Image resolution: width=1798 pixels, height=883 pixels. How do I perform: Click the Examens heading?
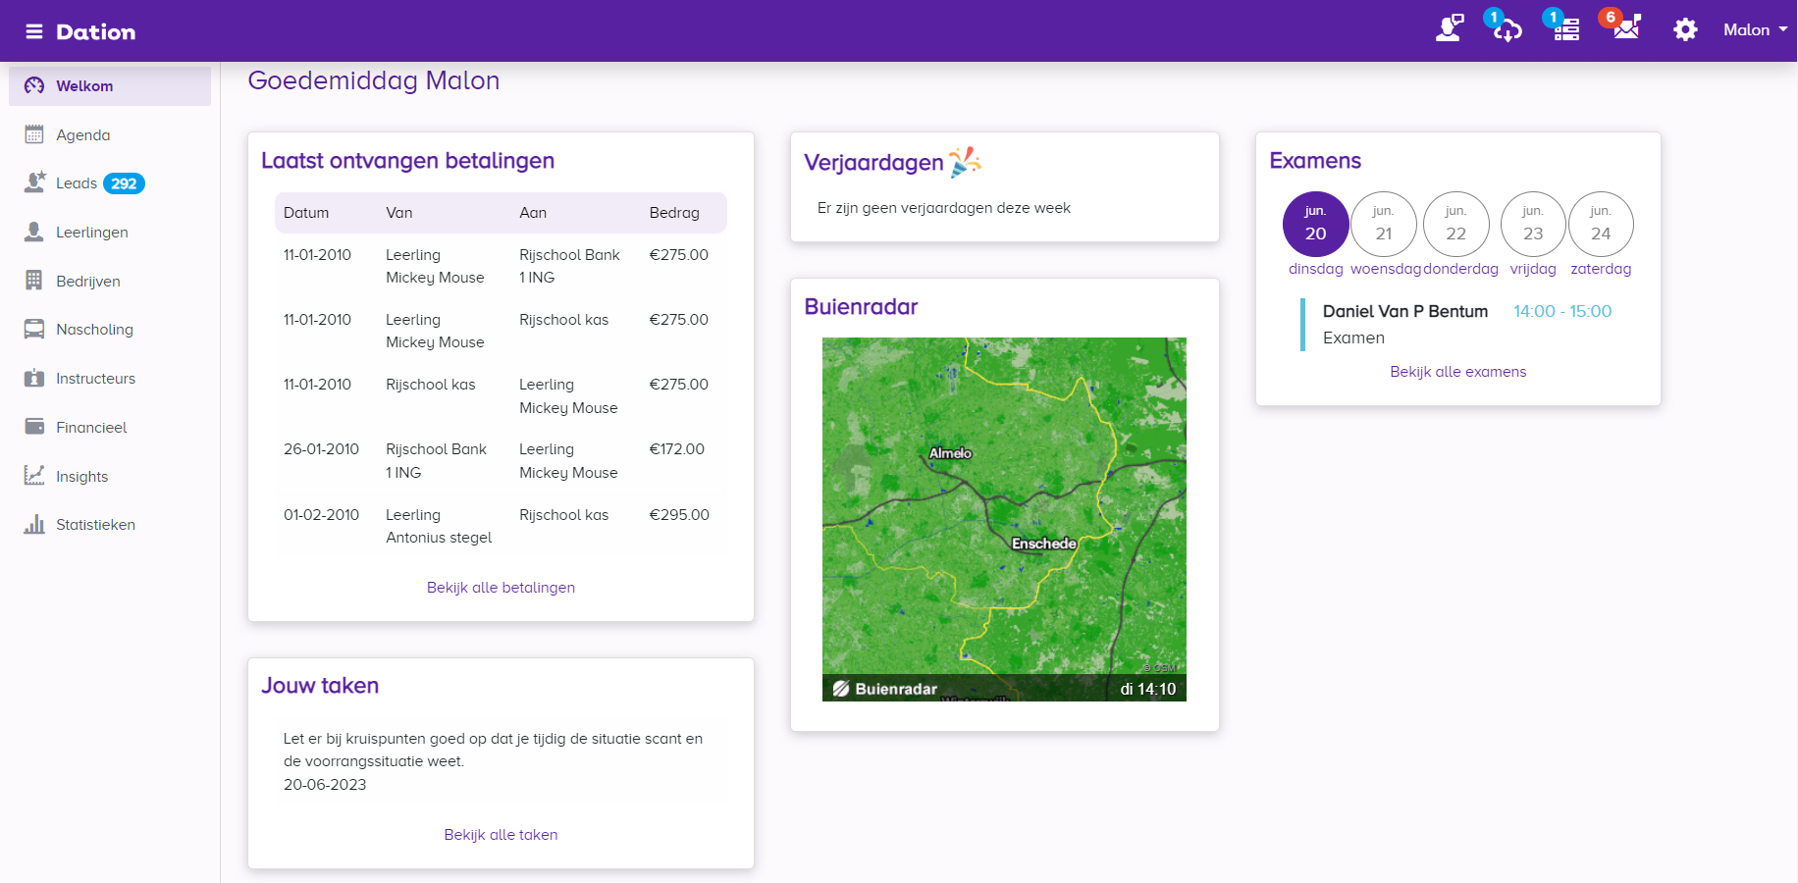1315,161
